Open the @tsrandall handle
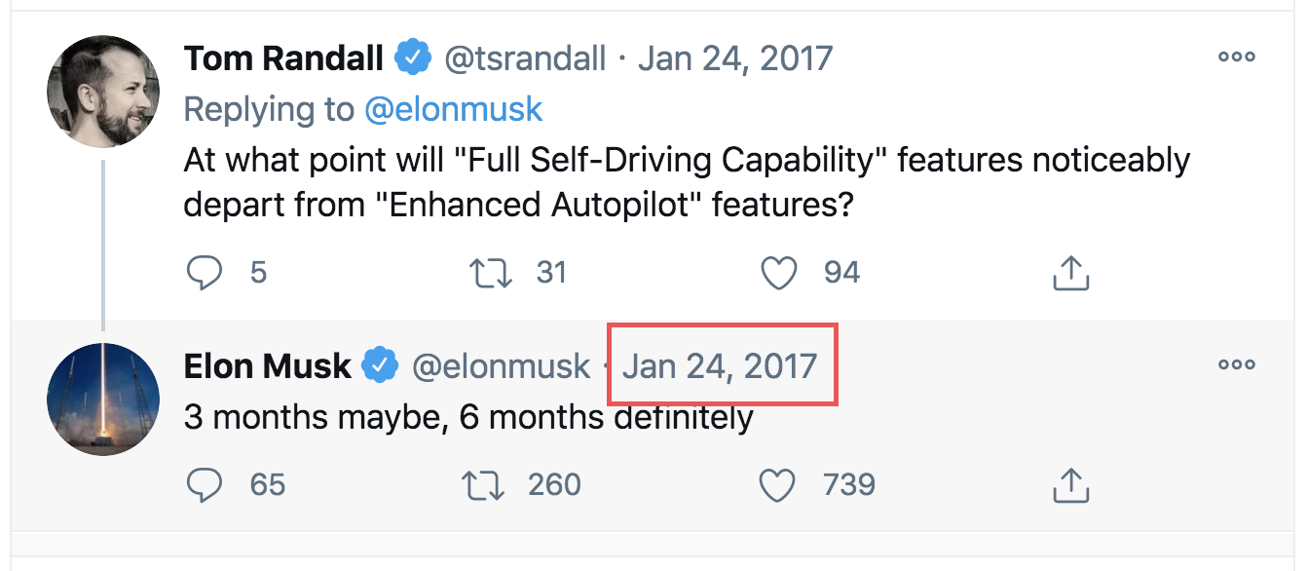 526,58
